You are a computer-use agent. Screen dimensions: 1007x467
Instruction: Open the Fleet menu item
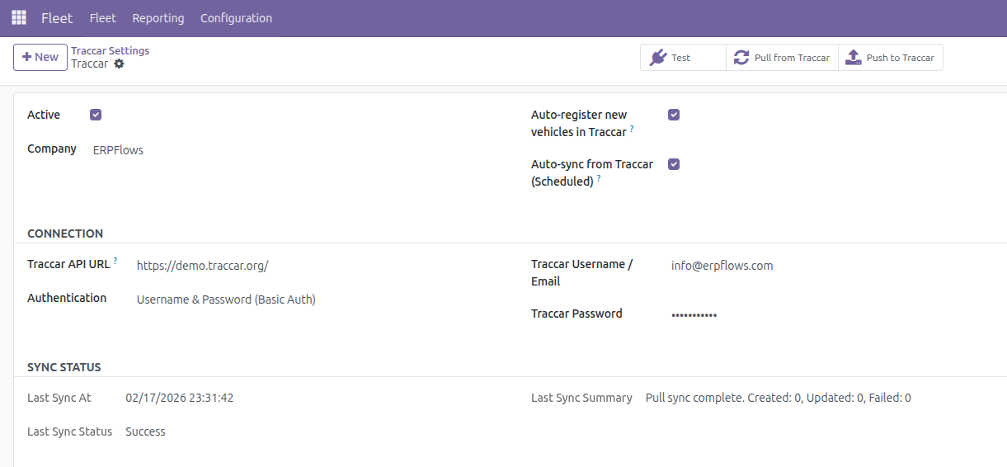[102, 18]
